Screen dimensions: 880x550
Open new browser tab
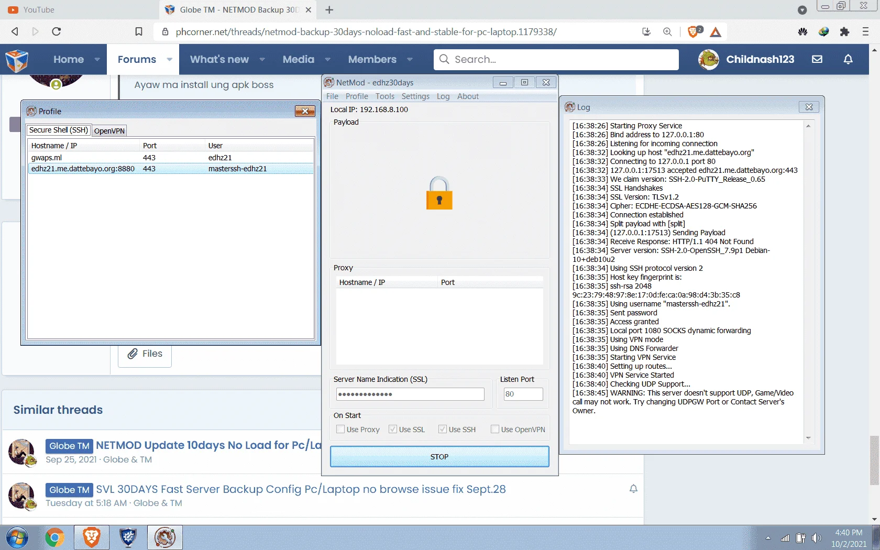(x=329, y=10)
